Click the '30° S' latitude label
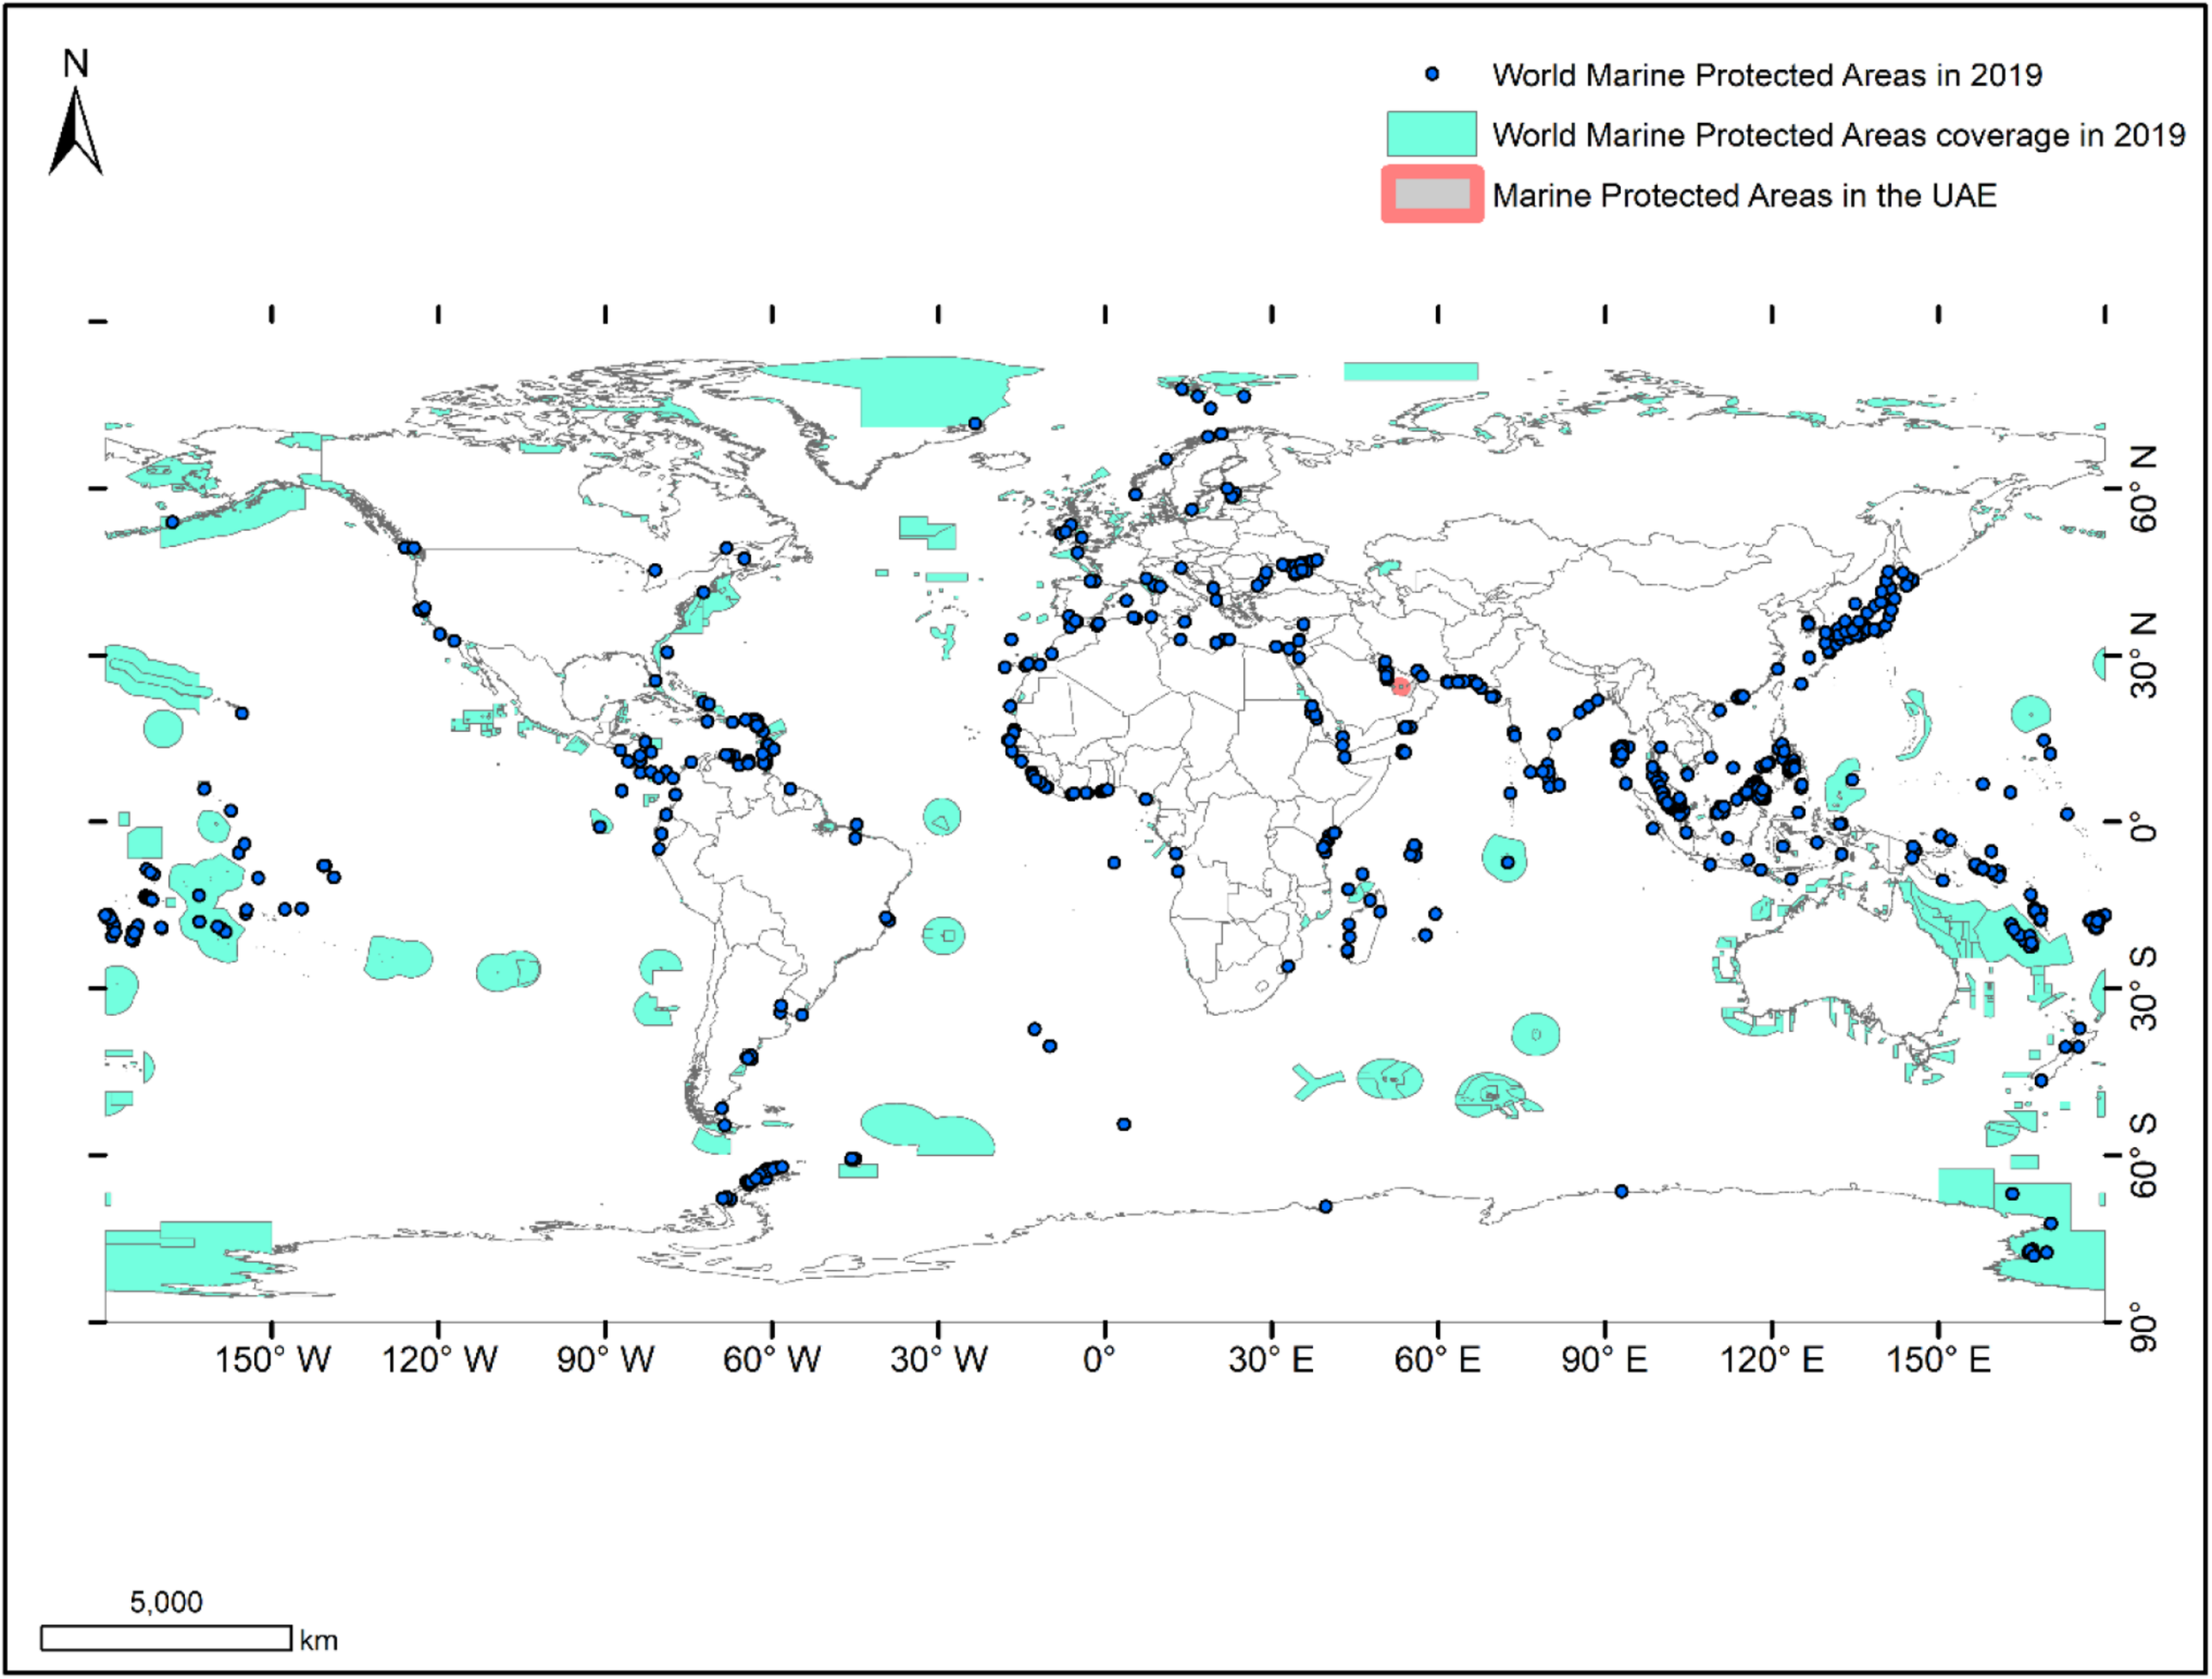The image size is (2212, 1679). click(x=2143, y=990)
